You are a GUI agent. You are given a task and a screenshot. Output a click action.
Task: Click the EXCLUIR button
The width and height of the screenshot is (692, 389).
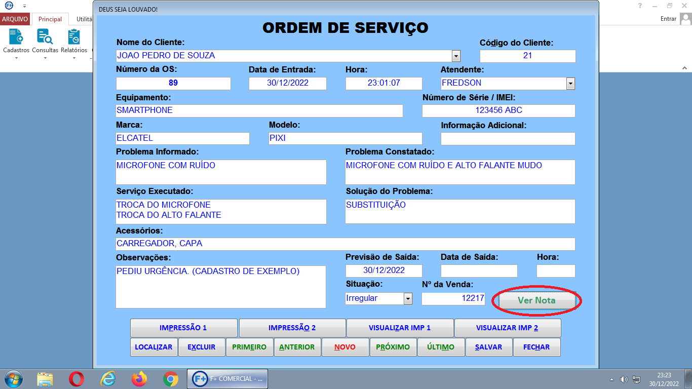[202, 347]
